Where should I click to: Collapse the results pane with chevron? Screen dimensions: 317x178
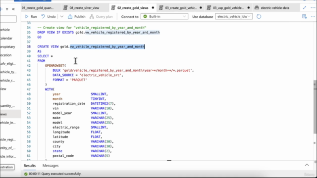click(x=307, y=165)
